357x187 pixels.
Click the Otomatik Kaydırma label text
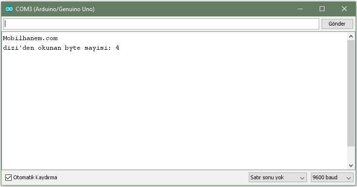pos(35,177)
